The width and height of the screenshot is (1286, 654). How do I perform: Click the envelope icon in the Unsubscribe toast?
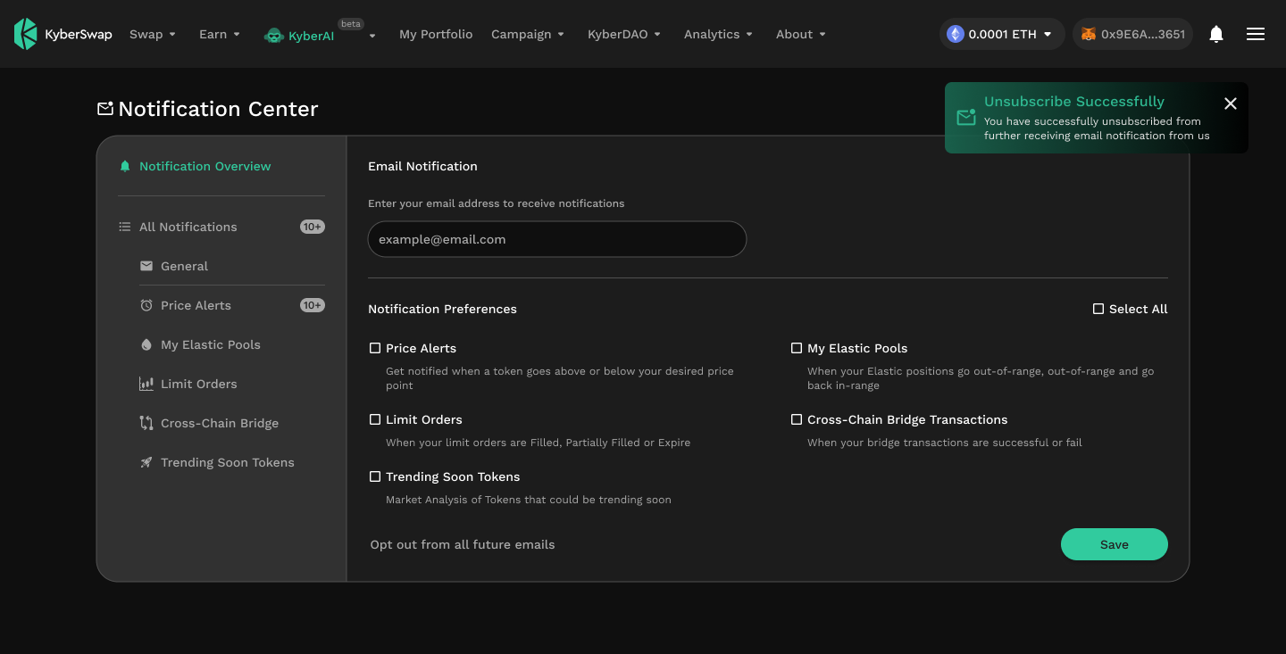965,118
